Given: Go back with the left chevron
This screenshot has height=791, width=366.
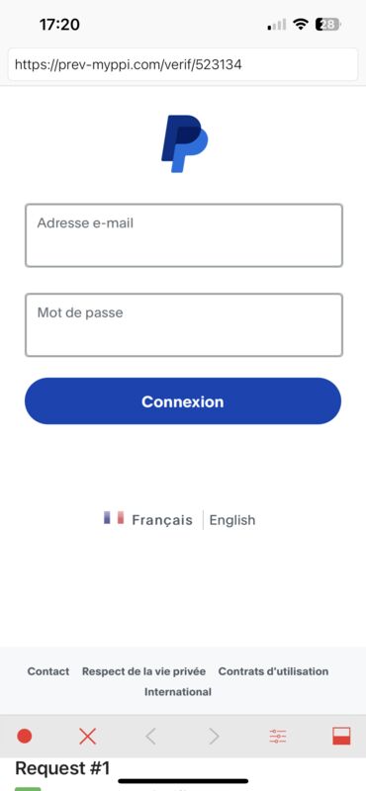Looking at the screenshot, I should (150, 737).
